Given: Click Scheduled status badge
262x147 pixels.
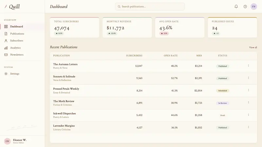Looking at the screenshot, I should click(223, 91).
